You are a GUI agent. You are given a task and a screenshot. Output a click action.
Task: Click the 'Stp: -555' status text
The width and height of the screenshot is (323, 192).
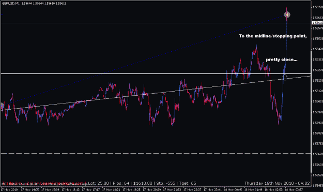click(x=165, y=183)
